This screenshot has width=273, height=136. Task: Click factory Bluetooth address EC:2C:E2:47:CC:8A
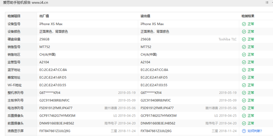click(53, 70)
